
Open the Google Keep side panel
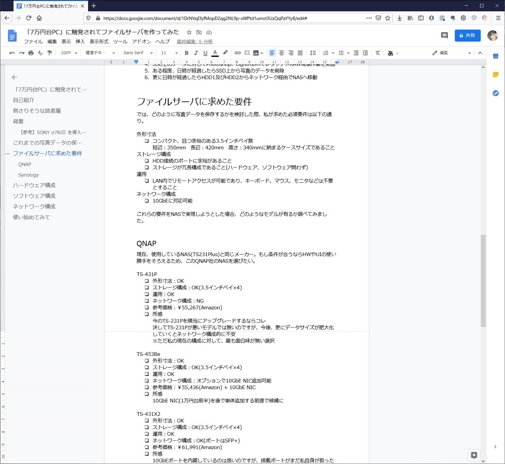496,74
